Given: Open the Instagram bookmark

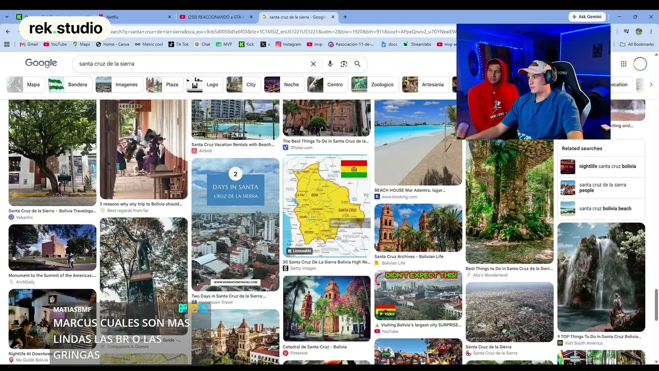Looking at the screenshot, I should [288, 44].
